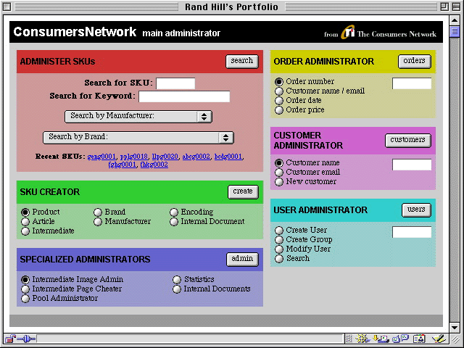Choose Modify User radio button
Viewport: 464px width, 348px height.
coord(278,249)
